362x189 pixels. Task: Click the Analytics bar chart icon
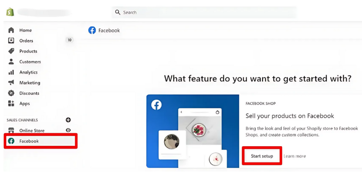click(11, 72)
